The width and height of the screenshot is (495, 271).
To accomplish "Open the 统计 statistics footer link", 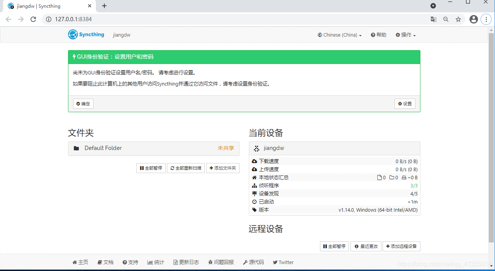I will pyautogui.click(x=156, y=262).
